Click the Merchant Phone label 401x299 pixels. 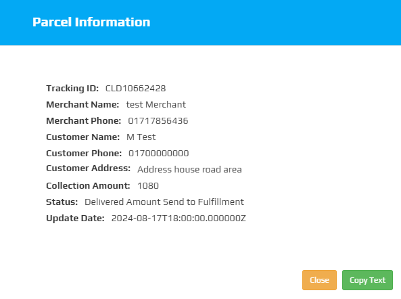tap(84, 120)
